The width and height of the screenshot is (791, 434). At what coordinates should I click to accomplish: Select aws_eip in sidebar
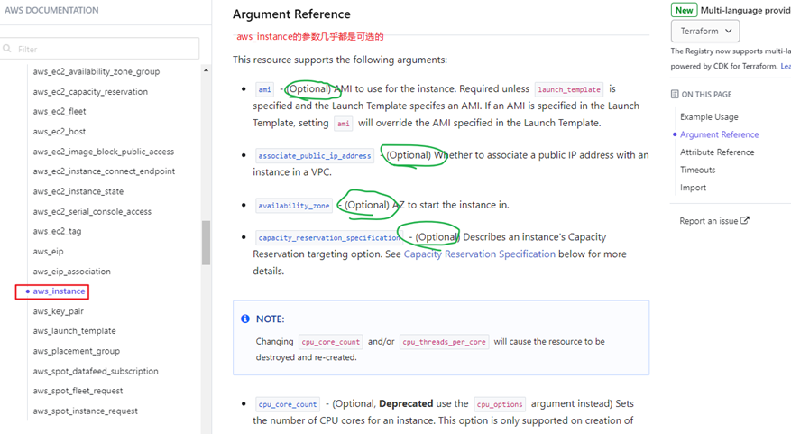49,252
